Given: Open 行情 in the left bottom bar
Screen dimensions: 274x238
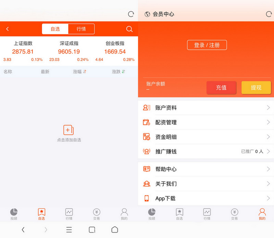Looking at the screenshot, I should click(69, 214).
